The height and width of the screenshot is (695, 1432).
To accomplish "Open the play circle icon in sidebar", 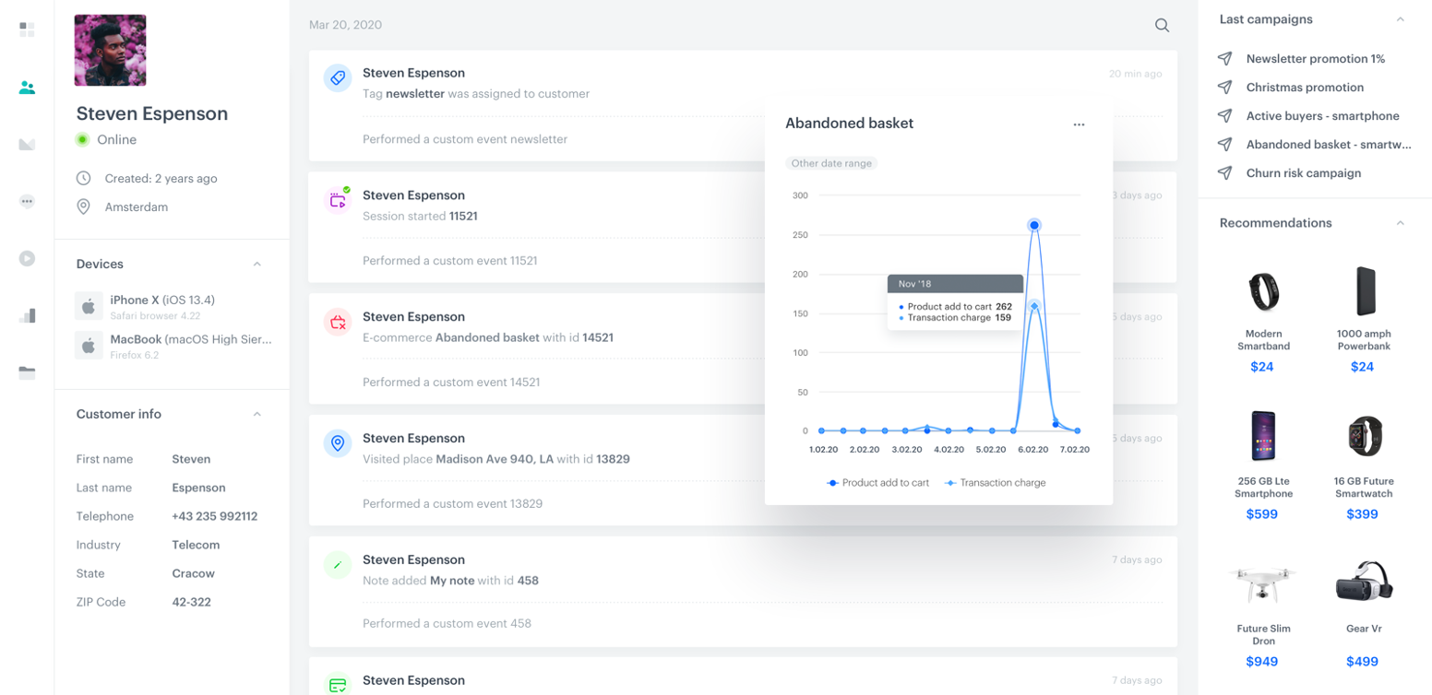I will coord(27,258).
